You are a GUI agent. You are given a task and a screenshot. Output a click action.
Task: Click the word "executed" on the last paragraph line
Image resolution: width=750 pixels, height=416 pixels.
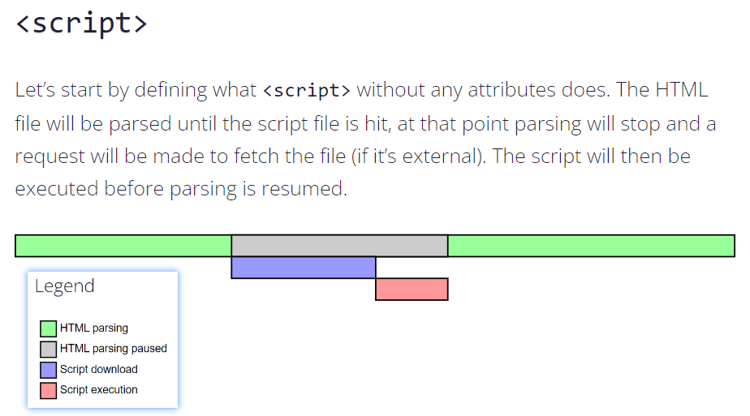click(x=56, y=189)
